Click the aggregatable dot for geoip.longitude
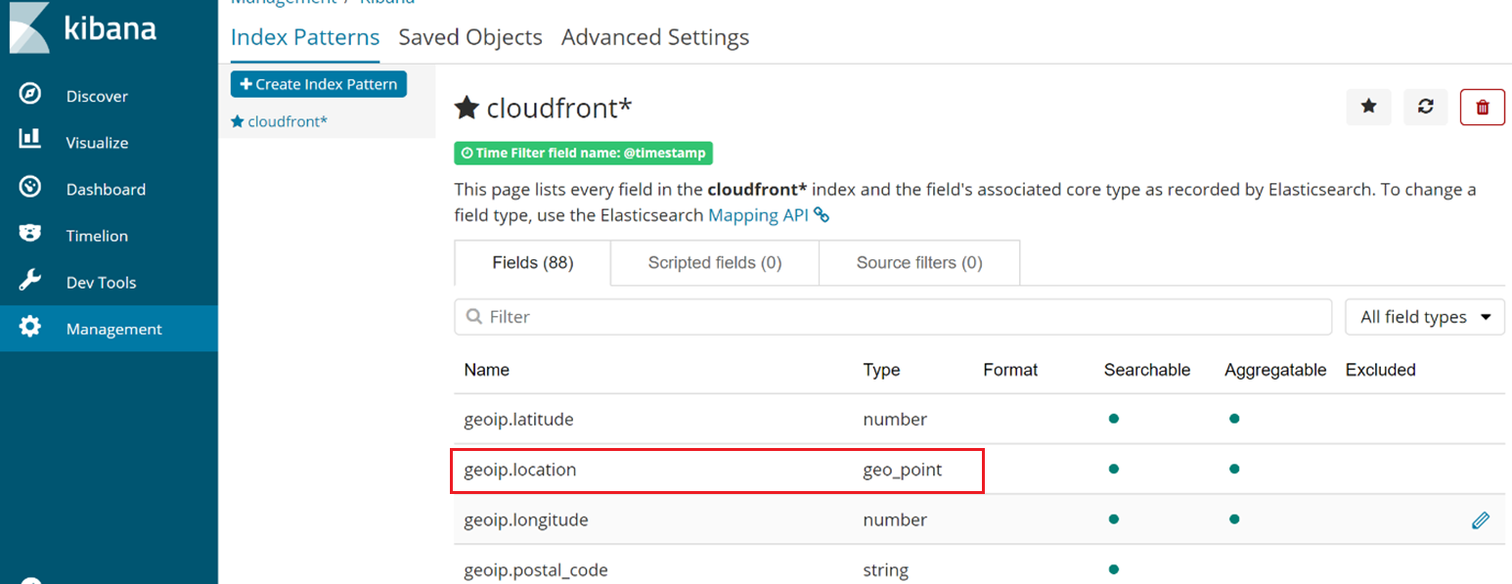Screen dimensions: 1512x584 (1234, 519)
